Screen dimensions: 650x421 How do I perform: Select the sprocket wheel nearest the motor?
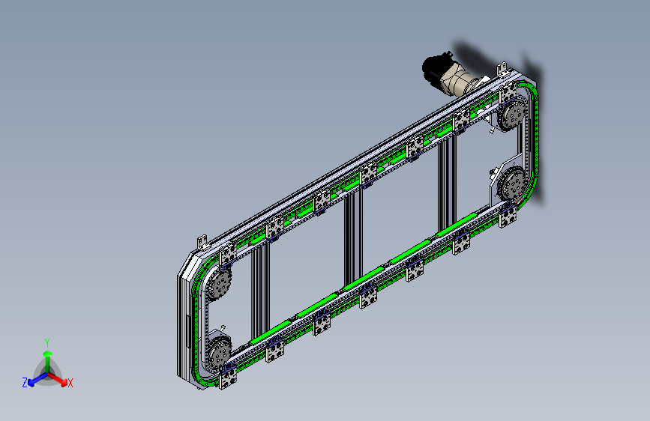(x=511, y=114)
